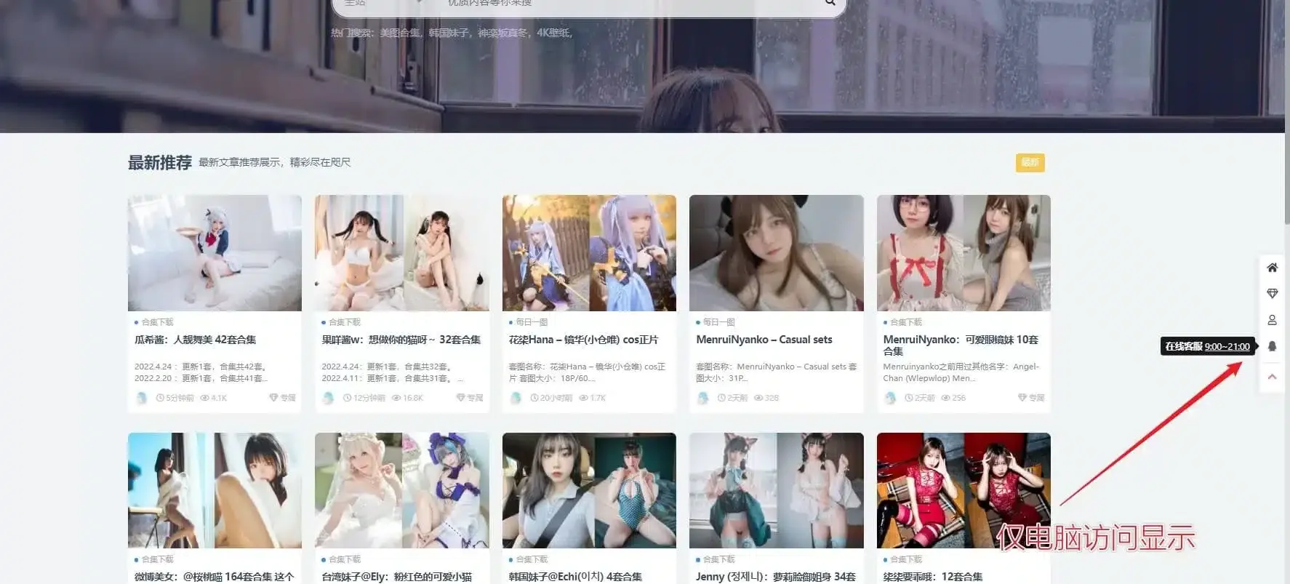This screenshot has width=1290, height=584.
Task: Click 合集下载 category tag on 梁梁要乖哦 card
Action: coord(906,559)
